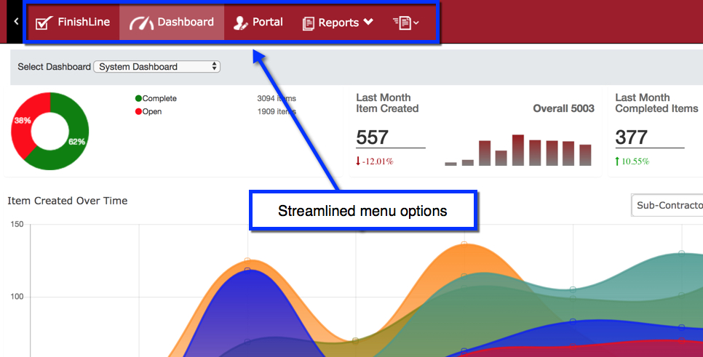Click the FinishLine checkmark logo icon

tap(44, 23)
